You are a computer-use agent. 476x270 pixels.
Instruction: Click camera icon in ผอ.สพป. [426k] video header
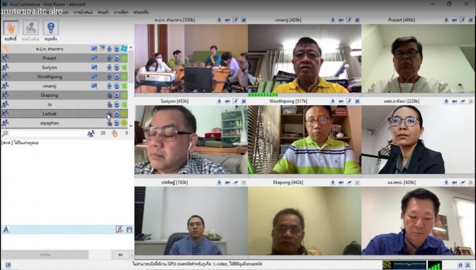pos(455,183)
